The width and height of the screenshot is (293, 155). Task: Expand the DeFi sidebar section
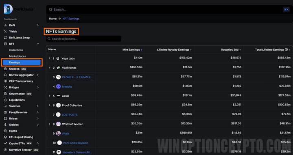point(38,25)
